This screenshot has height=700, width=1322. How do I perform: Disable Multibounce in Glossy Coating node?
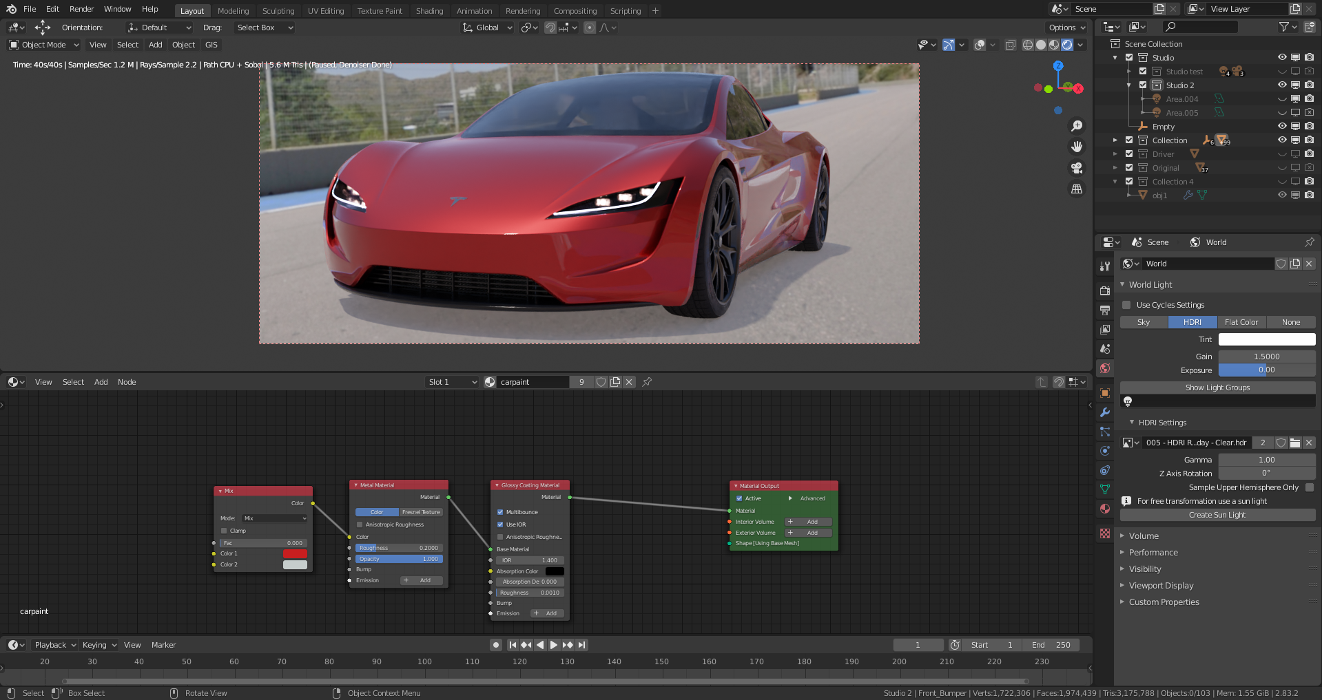click(x=500, y=512)
